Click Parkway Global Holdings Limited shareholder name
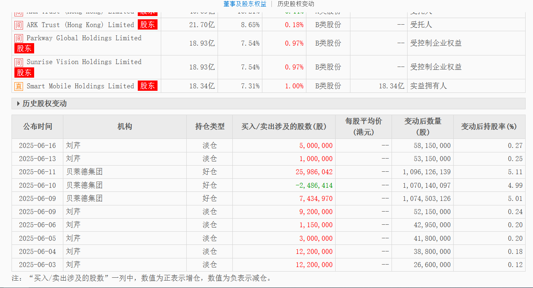 tap(84, 38)
